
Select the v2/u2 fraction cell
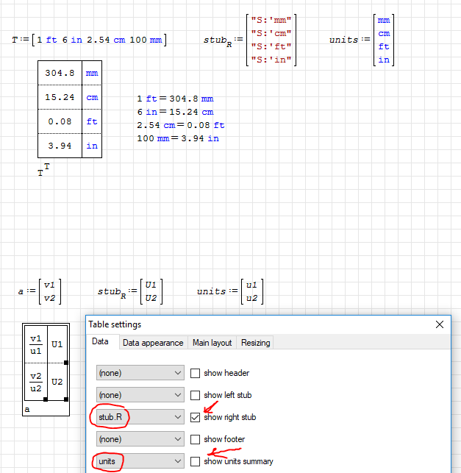36,383
